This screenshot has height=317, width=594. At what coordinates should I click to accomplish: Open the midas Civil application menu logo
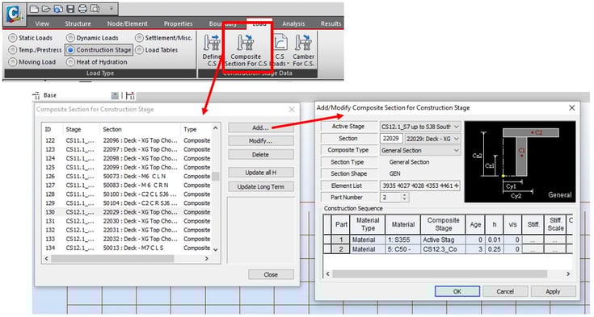pos(15,15)
